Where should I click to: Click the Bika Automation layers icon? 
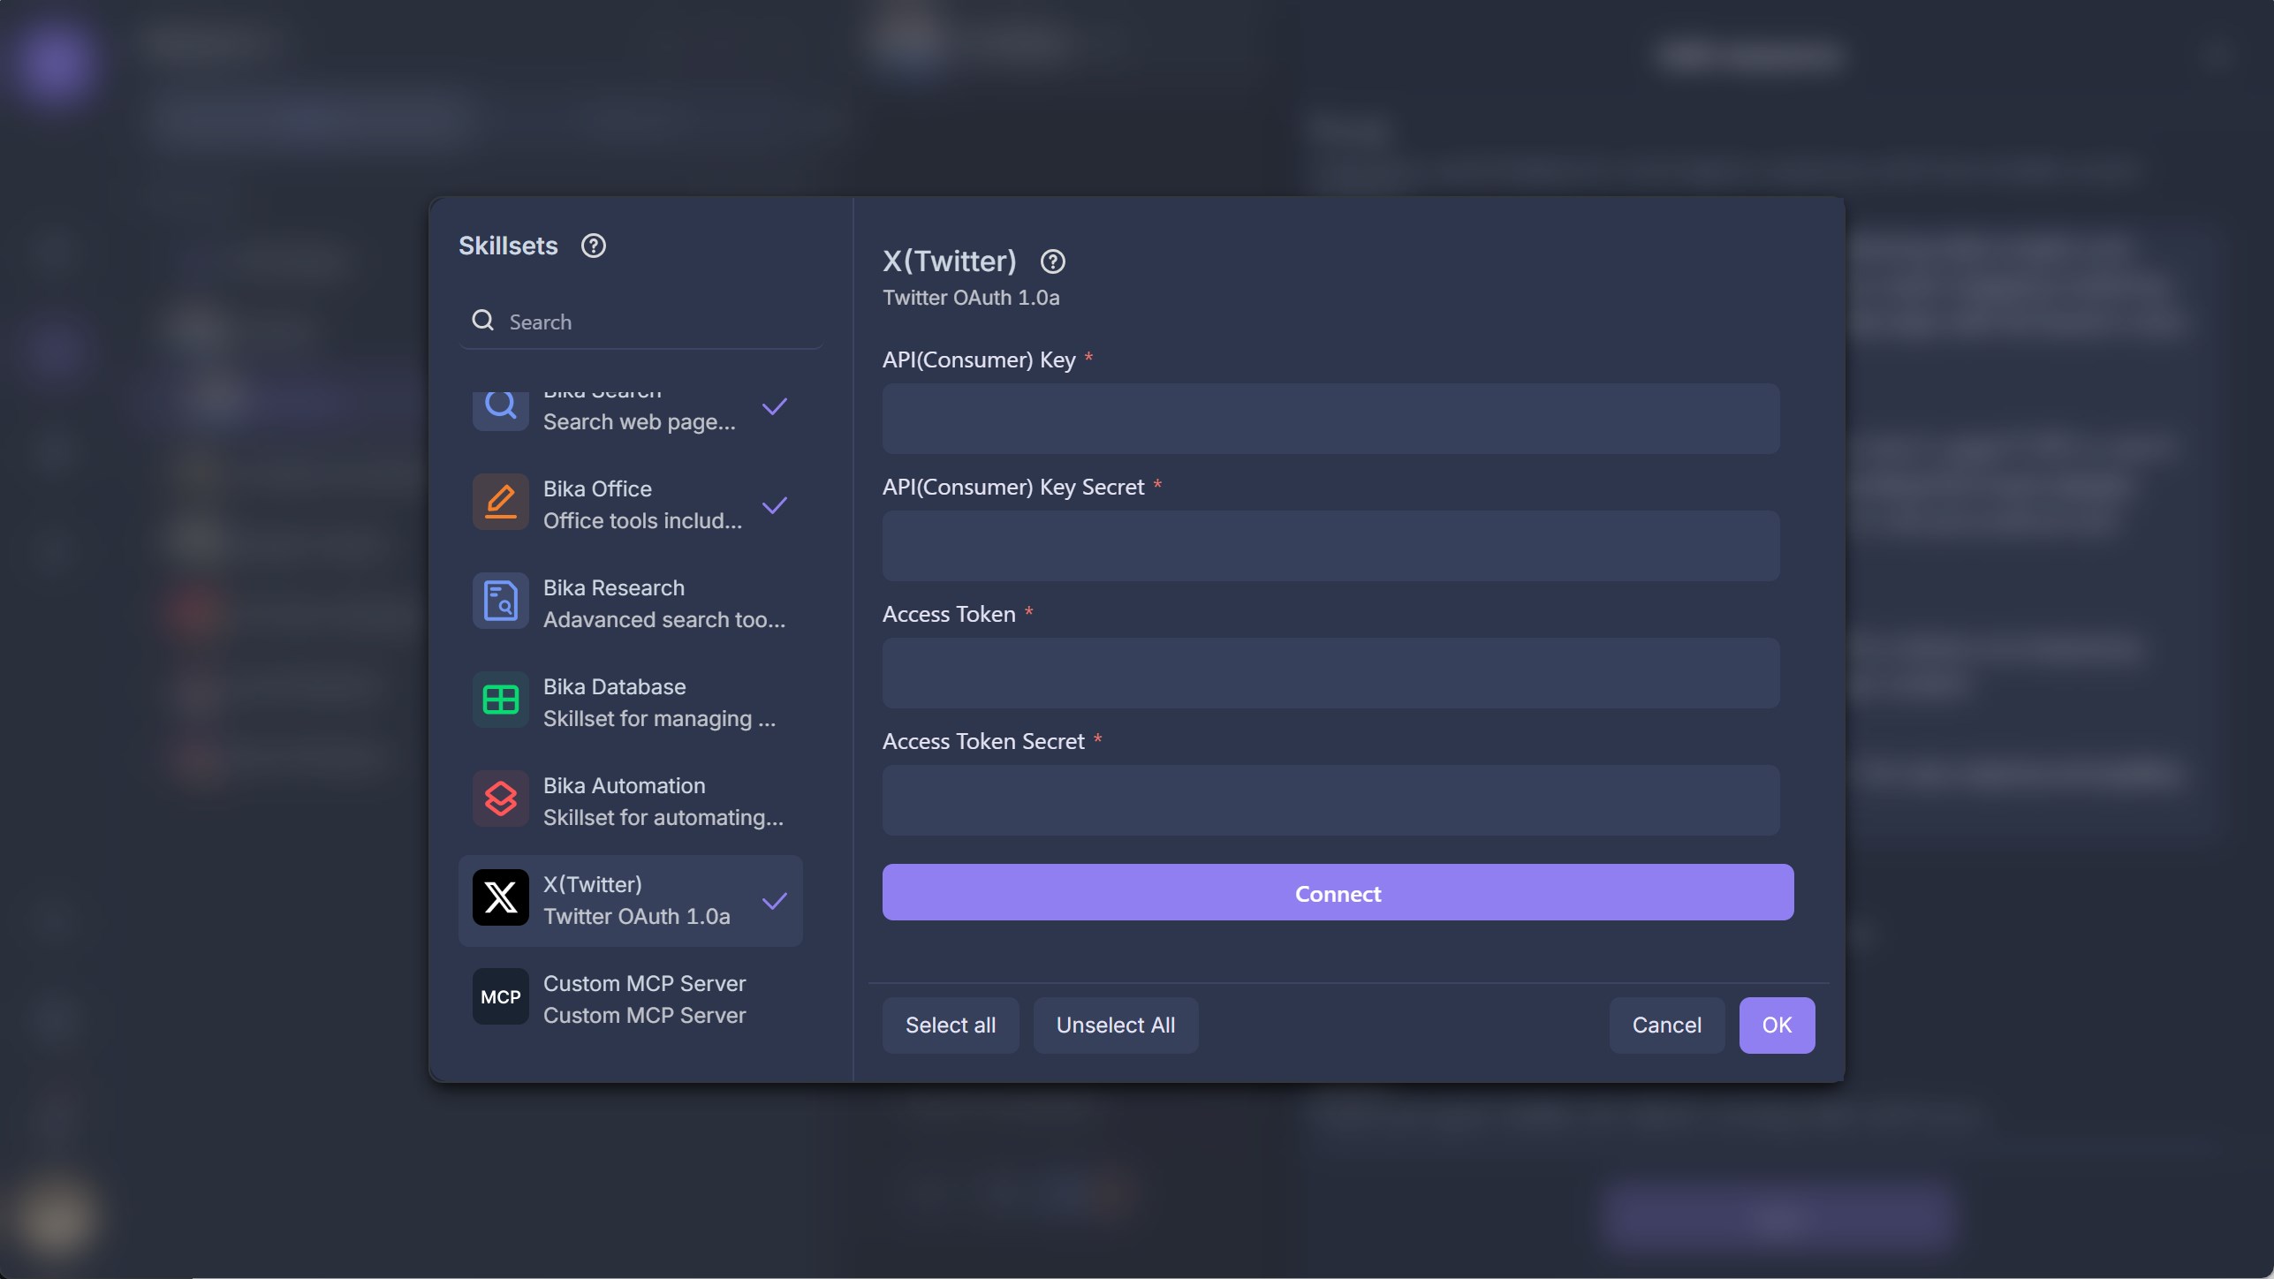(x=501, y=798)
